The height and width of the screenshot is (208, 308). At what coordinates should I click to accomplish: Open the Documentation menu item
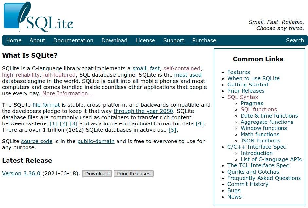pos(73,40)
